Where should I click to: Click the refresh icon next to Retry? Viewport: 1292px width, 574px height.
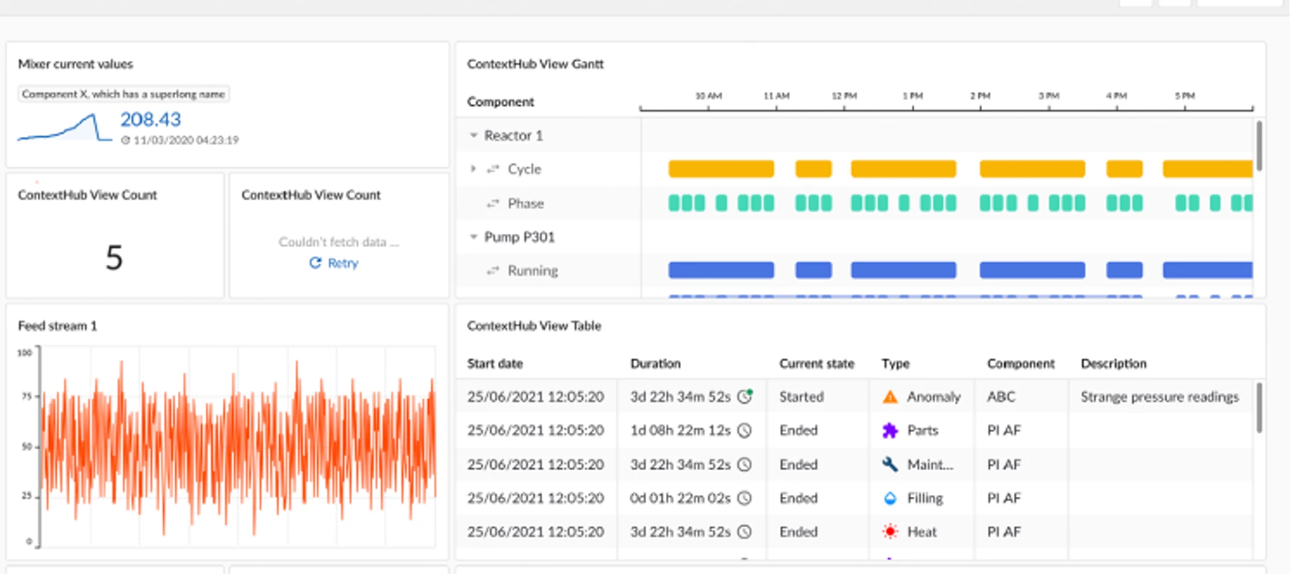[316, 263]
